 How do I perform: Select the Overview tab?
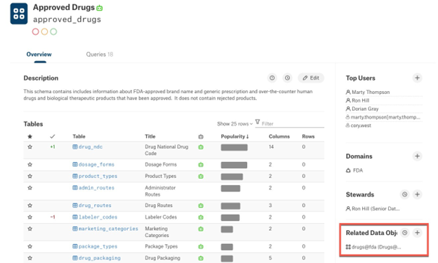click(39, 55)
